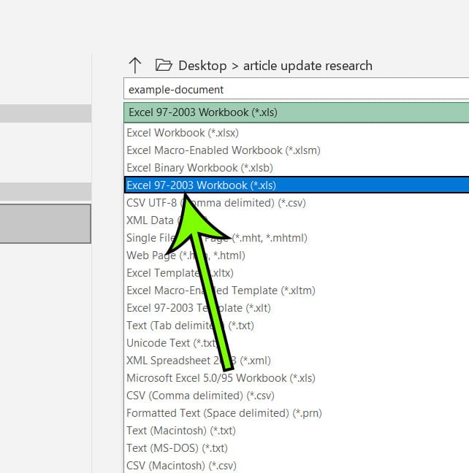
Task: Click the up-arrow to parent folder
Action: tap(134, 66)
